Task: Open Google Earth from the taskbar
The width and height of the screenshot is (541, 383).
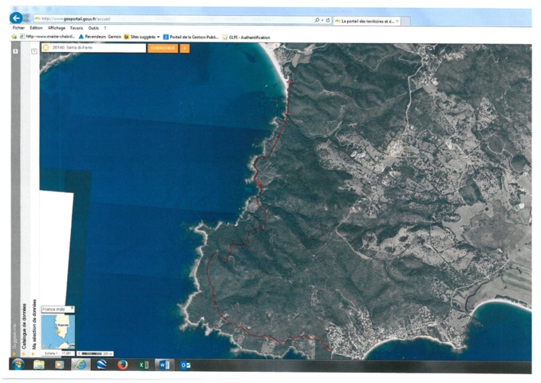Action: [x=101, y=365]
